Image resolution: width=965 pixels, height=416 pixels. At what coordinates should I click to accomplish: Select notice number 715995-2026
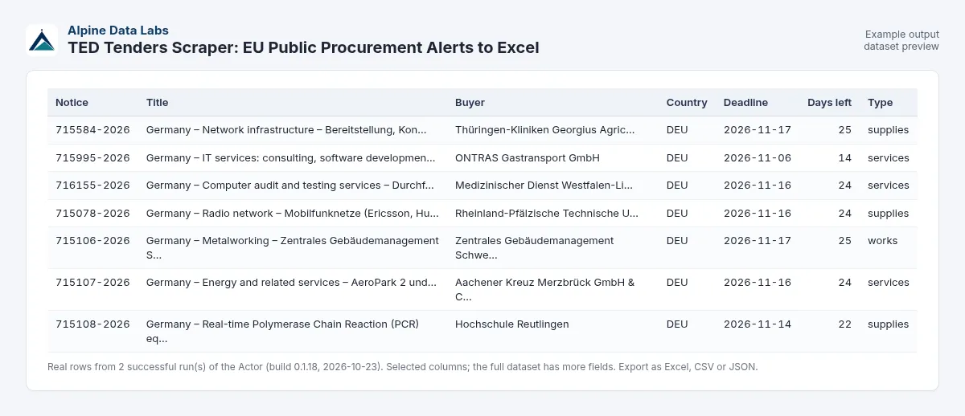[x=92, y=158]
